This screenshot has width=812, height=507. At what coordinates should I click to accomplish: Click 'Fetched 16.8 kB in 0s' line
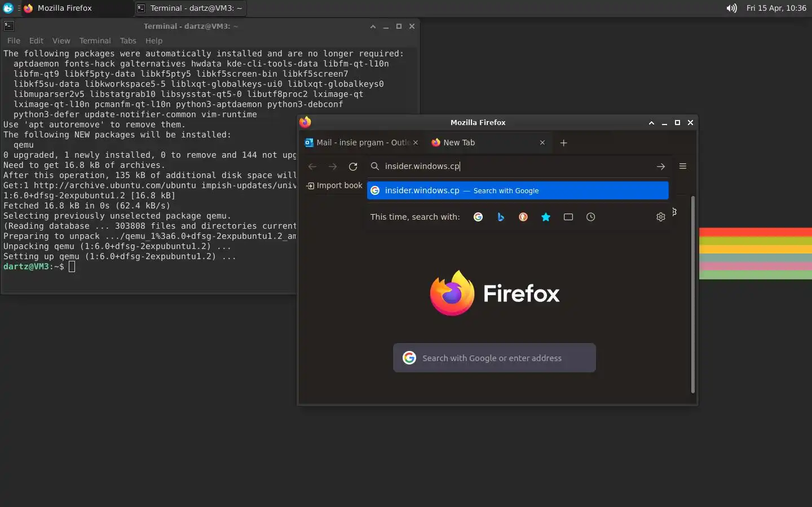pyautogui.click(x=87, y=206)
